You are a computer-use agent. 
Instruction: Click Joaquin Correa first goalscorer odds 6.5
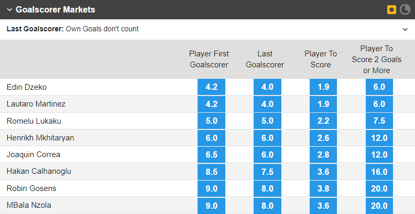pyautogui.click(x=211, y=154)
